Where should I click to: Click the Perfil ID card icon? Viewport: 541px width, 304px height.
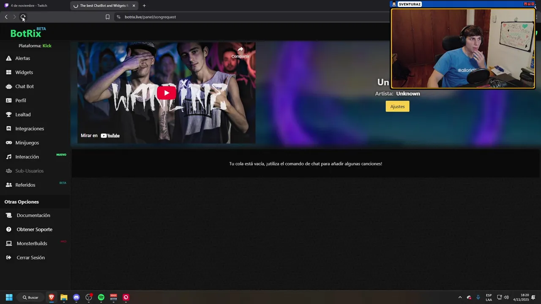pyautogui.click(x=8, y=100)
